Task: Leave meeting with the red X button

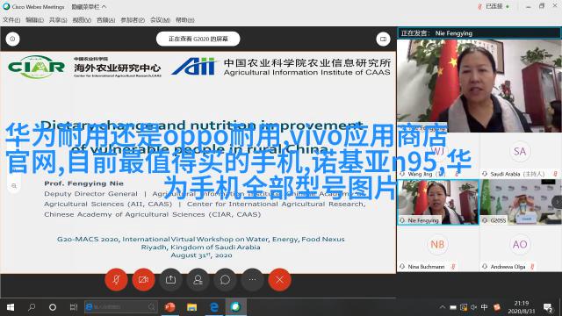Action: click(x=279, y=279)
